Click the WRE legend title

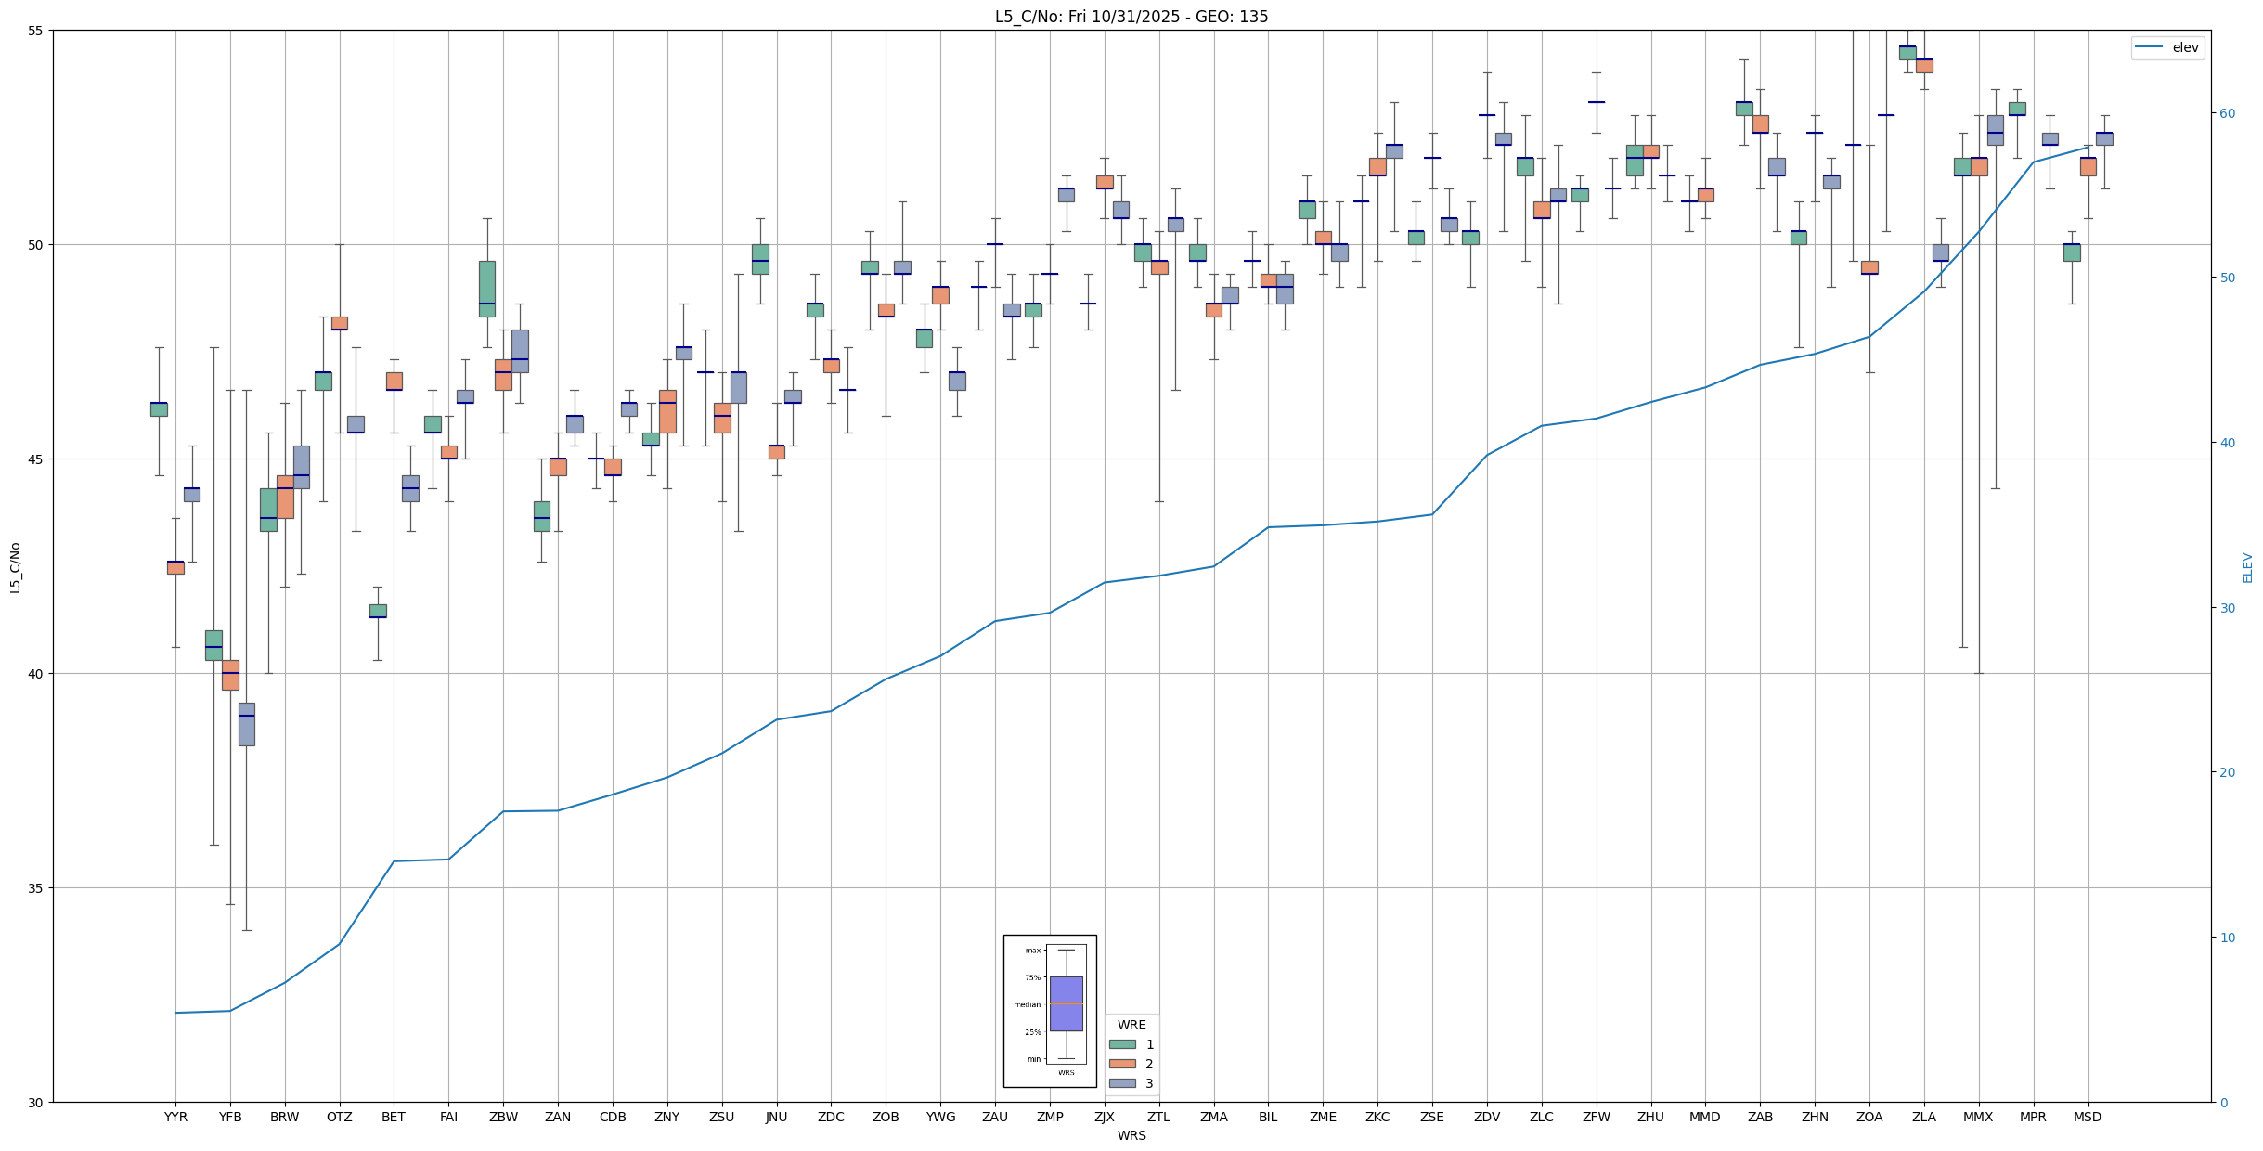click(1131, 1025)
